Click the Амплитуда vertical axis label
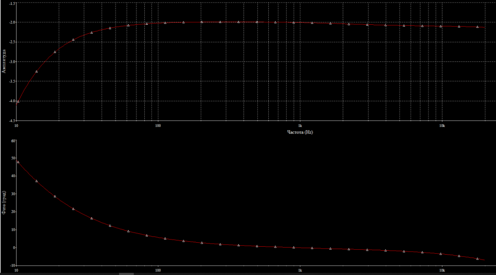Viewport: 496px width, 275px height. pyautogui.click(x=4, y=61)
